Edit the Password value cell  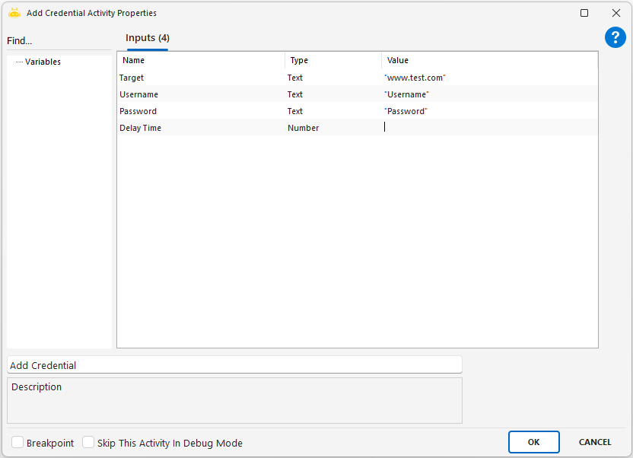(x=488, y=111)
